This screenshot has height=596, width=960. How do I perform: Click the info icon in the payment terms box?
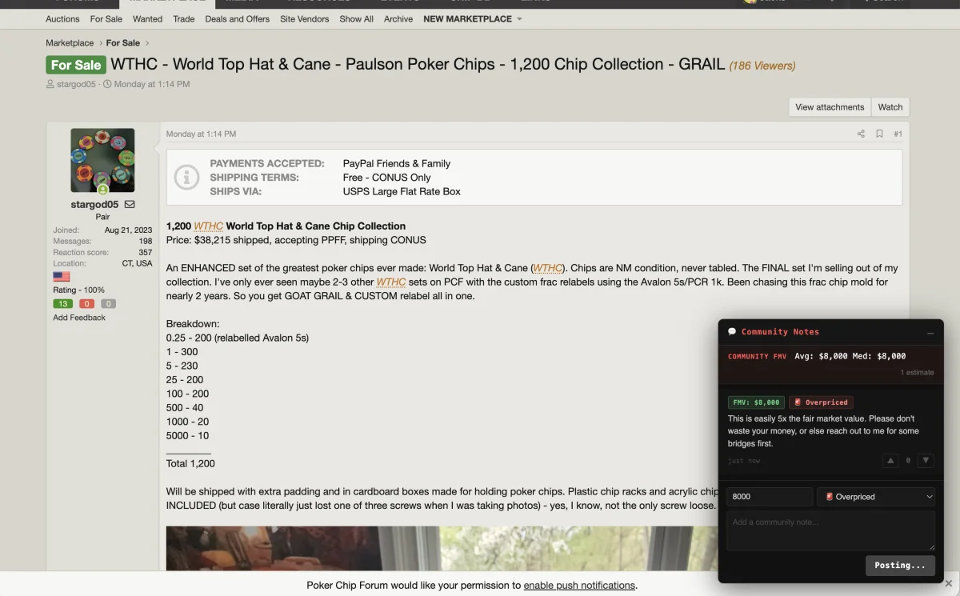(x=186, y=177)
